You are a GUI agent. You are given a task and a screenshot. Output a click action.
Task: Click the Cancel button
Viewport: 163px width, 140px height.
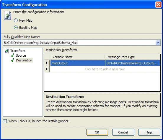pyautogui.click(x=123, y=132)
